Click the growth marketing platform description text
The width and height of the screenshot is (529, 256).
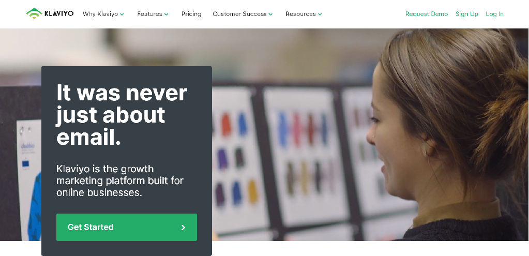120,180
